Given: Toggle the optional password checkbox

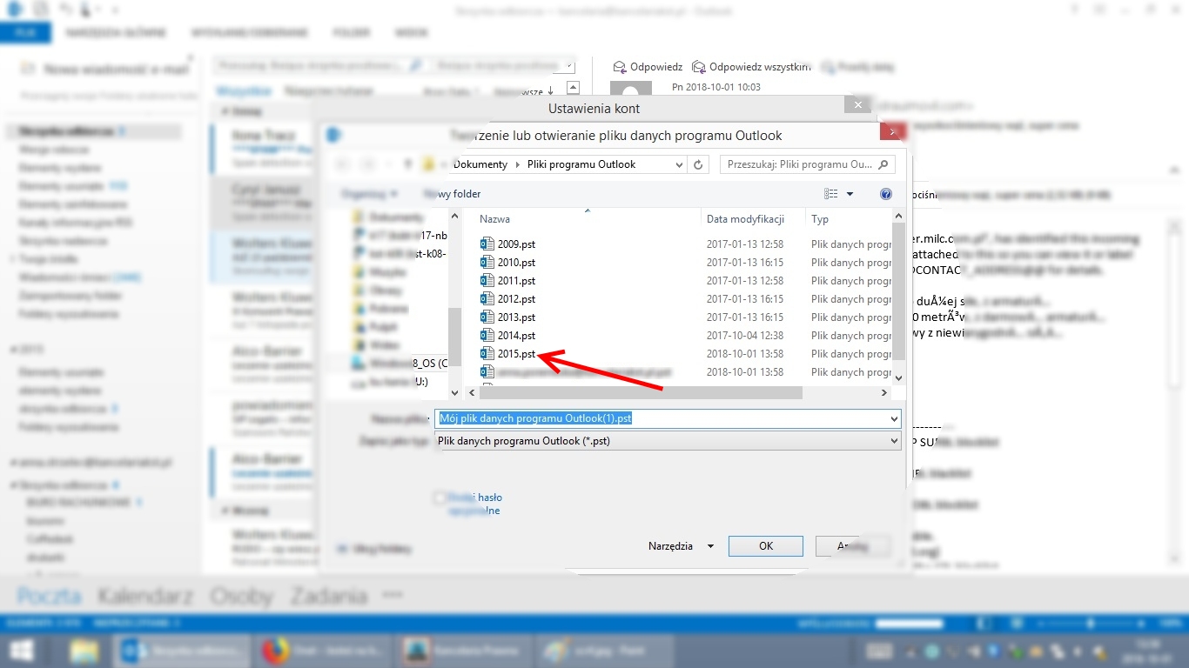Looking at the screenshot, I should 440,498.
